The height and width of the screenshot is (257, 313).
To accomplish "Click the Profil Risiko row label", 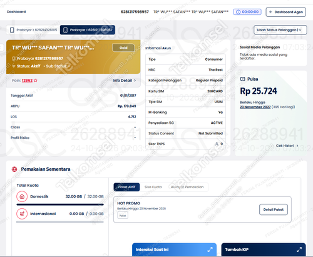I will 20,138.
